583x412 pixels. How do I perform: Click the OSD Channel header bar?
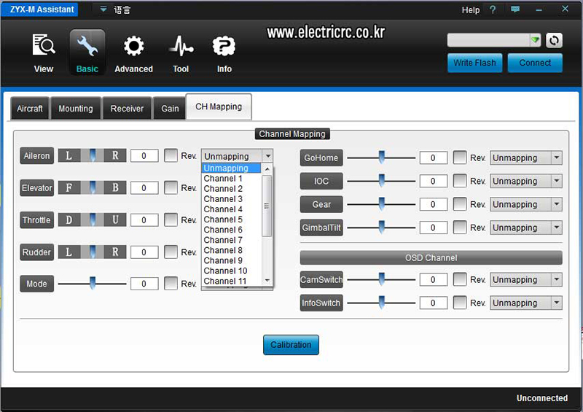[x=431, y=257]
